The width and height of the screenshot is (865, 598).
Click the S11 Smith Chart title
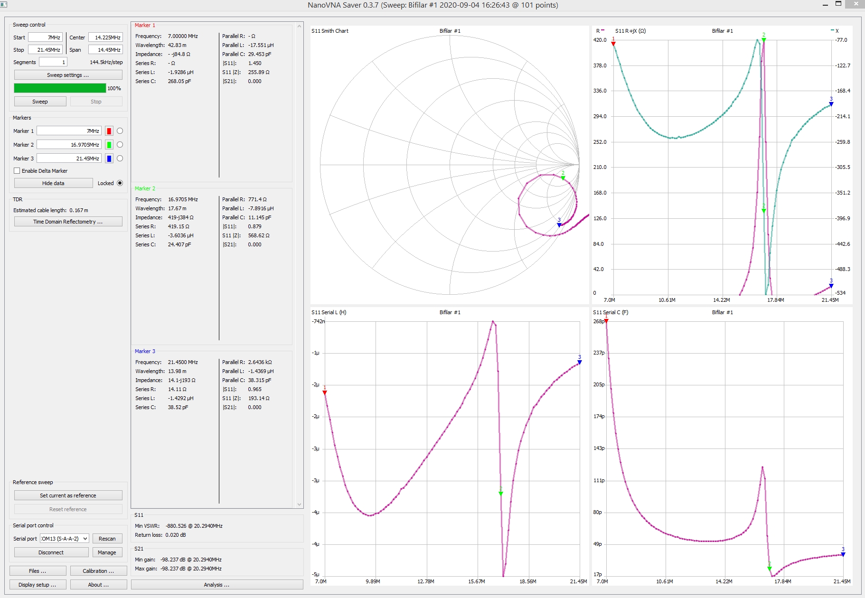[330, 31]
